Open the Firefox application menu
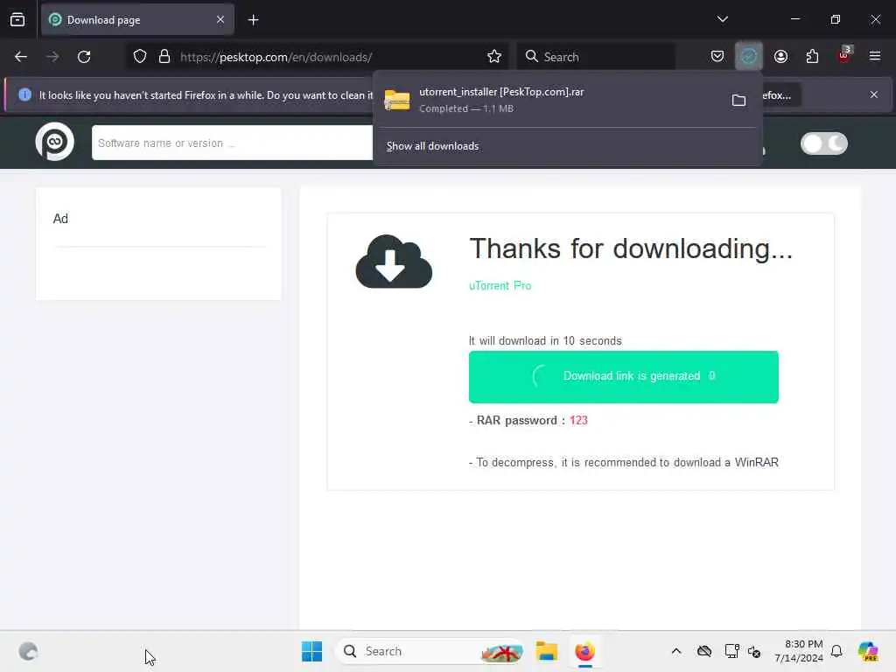Screen dimensions: 896x672 pyautogui.click(x=875, y=57)
